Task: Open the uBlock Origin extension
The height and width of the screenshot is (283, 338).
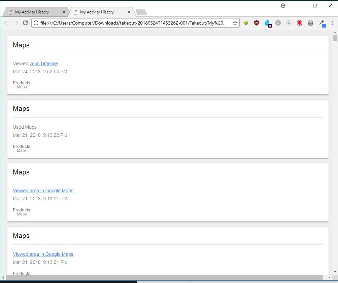Action: pyautogui.click(x=257, y=23)
